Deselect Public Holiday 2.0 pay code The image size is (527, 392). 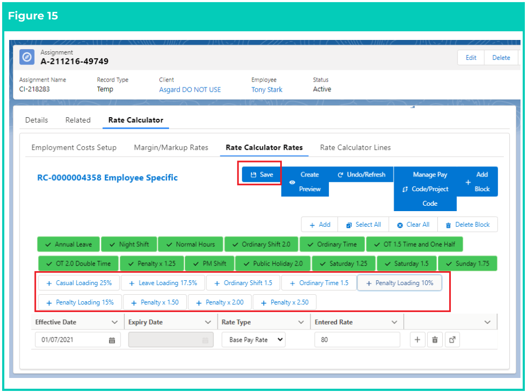click(273, 263)
